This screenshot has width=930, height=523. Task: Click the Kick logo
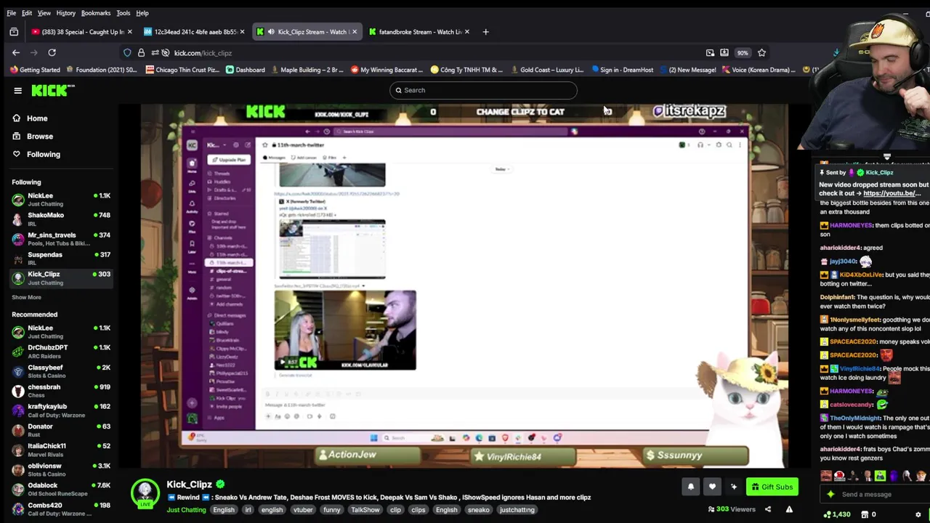53,90
